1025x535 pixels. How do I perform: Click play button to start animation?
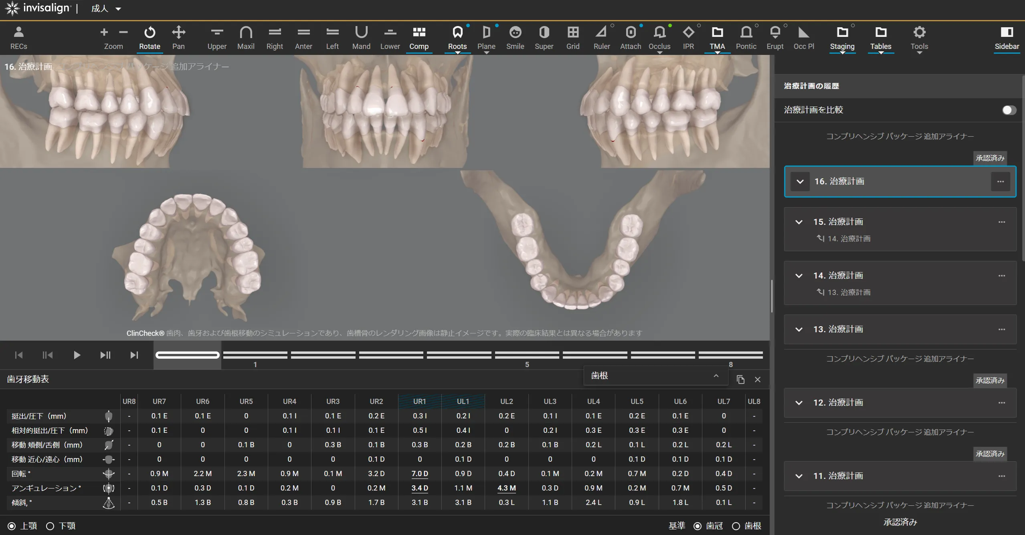(77, 355)
